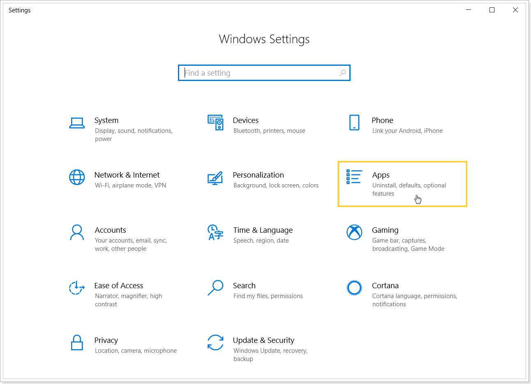The height and width of the screenshot is (384, 531).
Task: Click the Personalization paintbrush icon
Action: pos(215,178)
